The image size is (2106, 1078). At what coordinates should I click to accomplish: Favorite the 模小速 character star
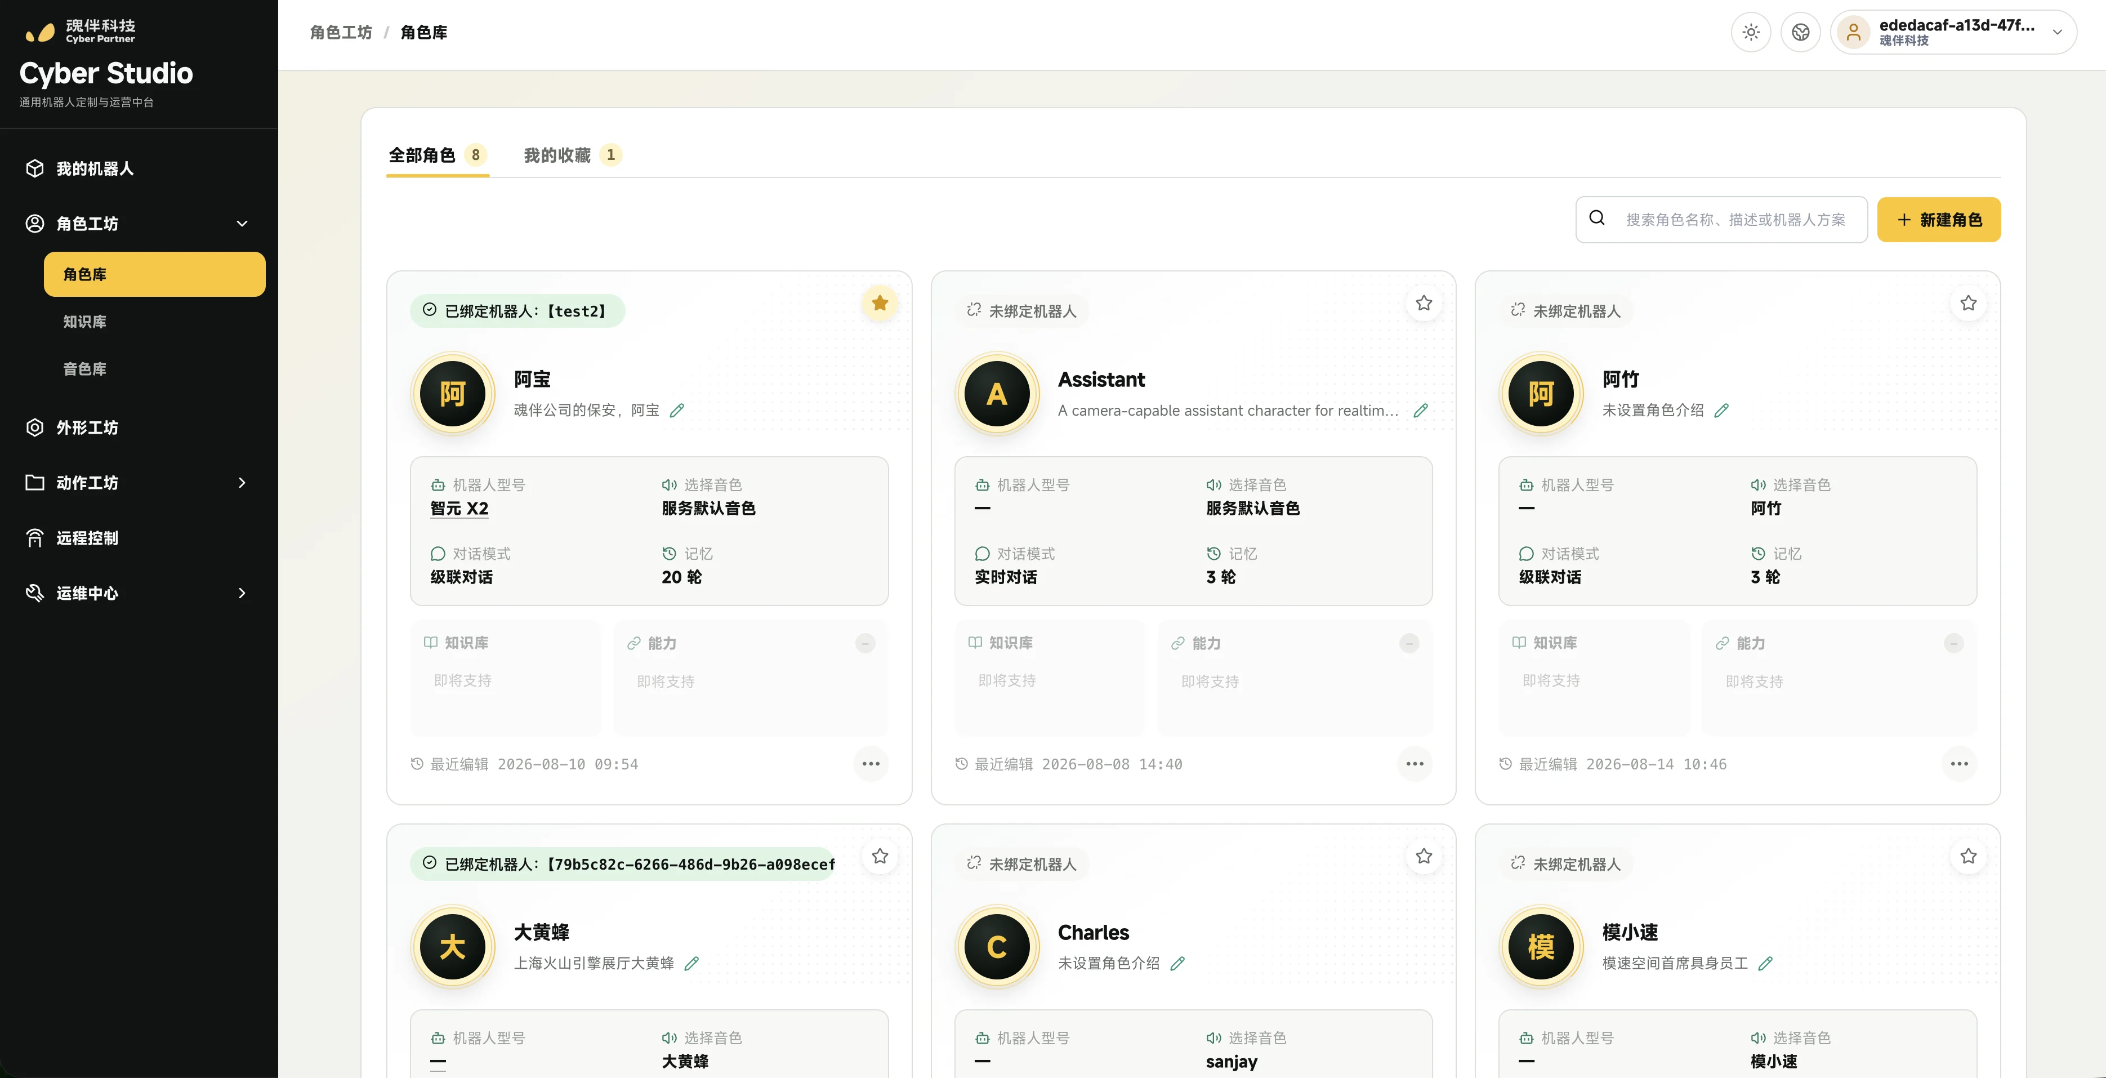pos(1969,856)
